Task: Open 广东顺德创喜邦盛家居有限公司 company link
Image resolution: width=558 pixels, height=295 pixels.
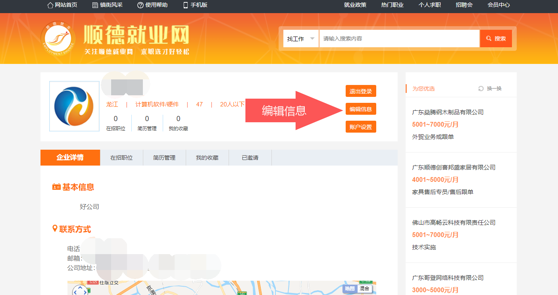Action: click(x=454, y=168)
